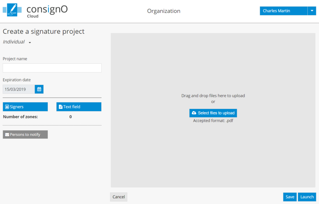This screenshot has width=319, height=204.
Task: Click the cloud icon on Select files button
Action: point(194,113)
